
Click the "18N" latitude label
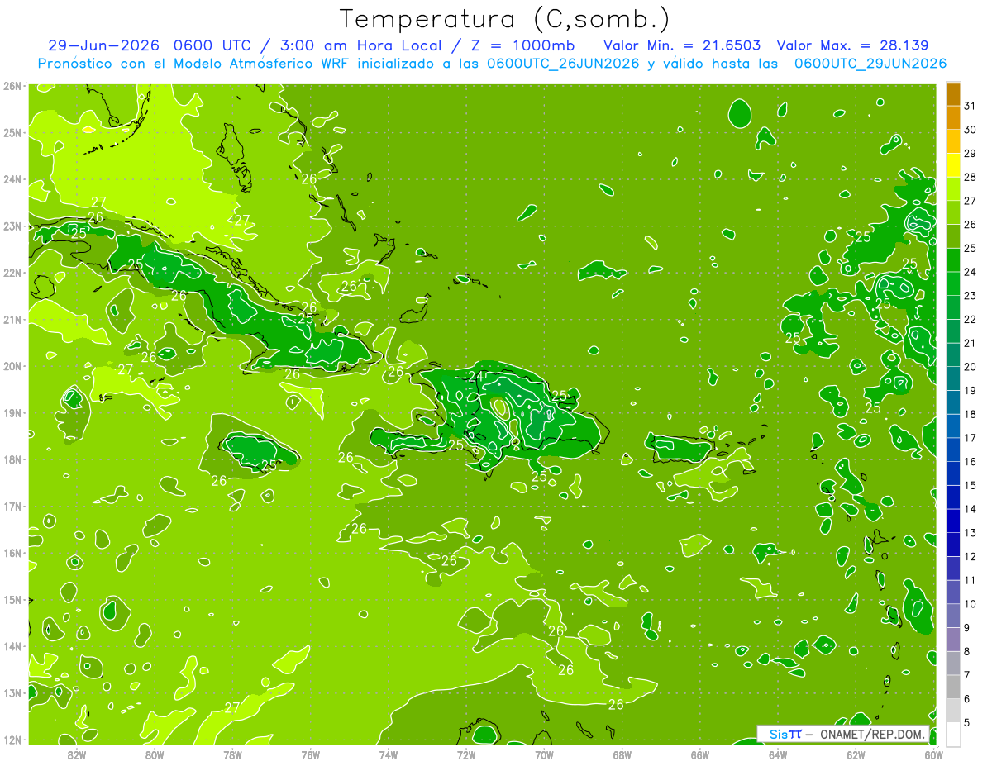12,459
